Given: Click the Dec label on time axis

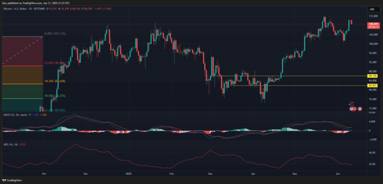Looking at the screenshot, I should click(x=85, y=174).
